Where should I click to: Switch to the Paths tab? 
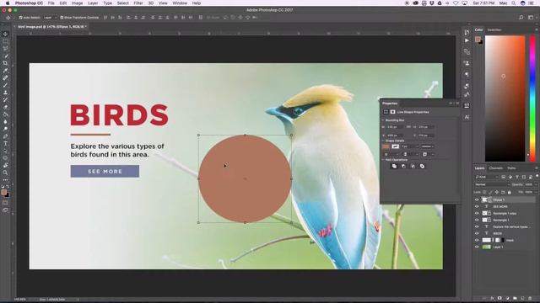pos(512,168)
